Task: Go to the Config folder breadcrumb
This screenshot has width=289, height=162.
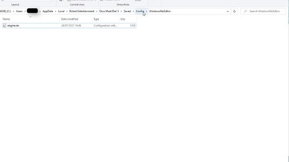Action: click(x=140, y=11)
